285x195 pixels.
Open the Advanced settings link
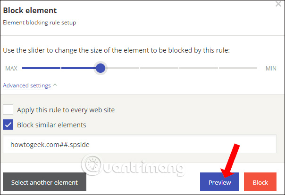pyautogui.click(x=27, y=86)
